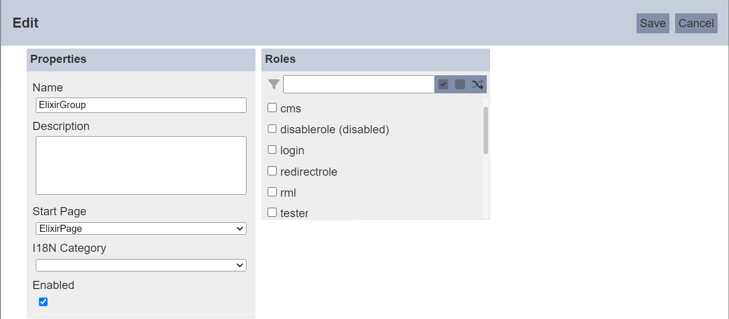The image size is (729, 319).
Task: Invert role selection with shuffle icon
Action: click(x=477, y=85)
